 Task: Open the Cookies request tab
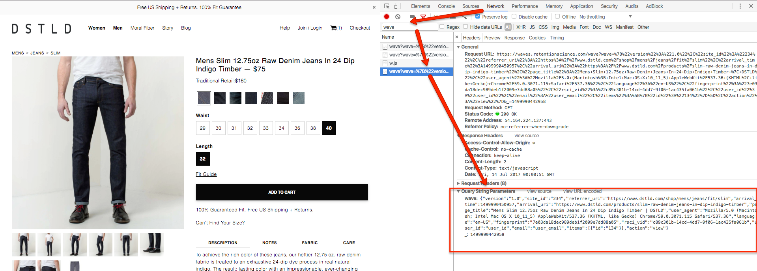(x=537, y=38)
